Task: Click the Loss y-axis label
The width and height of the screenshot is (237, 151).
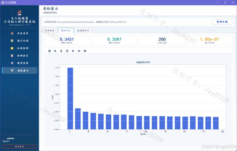Action: (52, 97)
